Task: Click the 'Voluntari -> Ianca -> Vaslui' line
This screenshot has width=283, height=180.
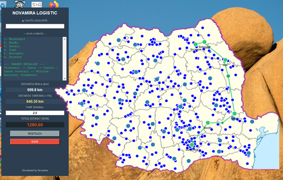Action: click(31, 68)
